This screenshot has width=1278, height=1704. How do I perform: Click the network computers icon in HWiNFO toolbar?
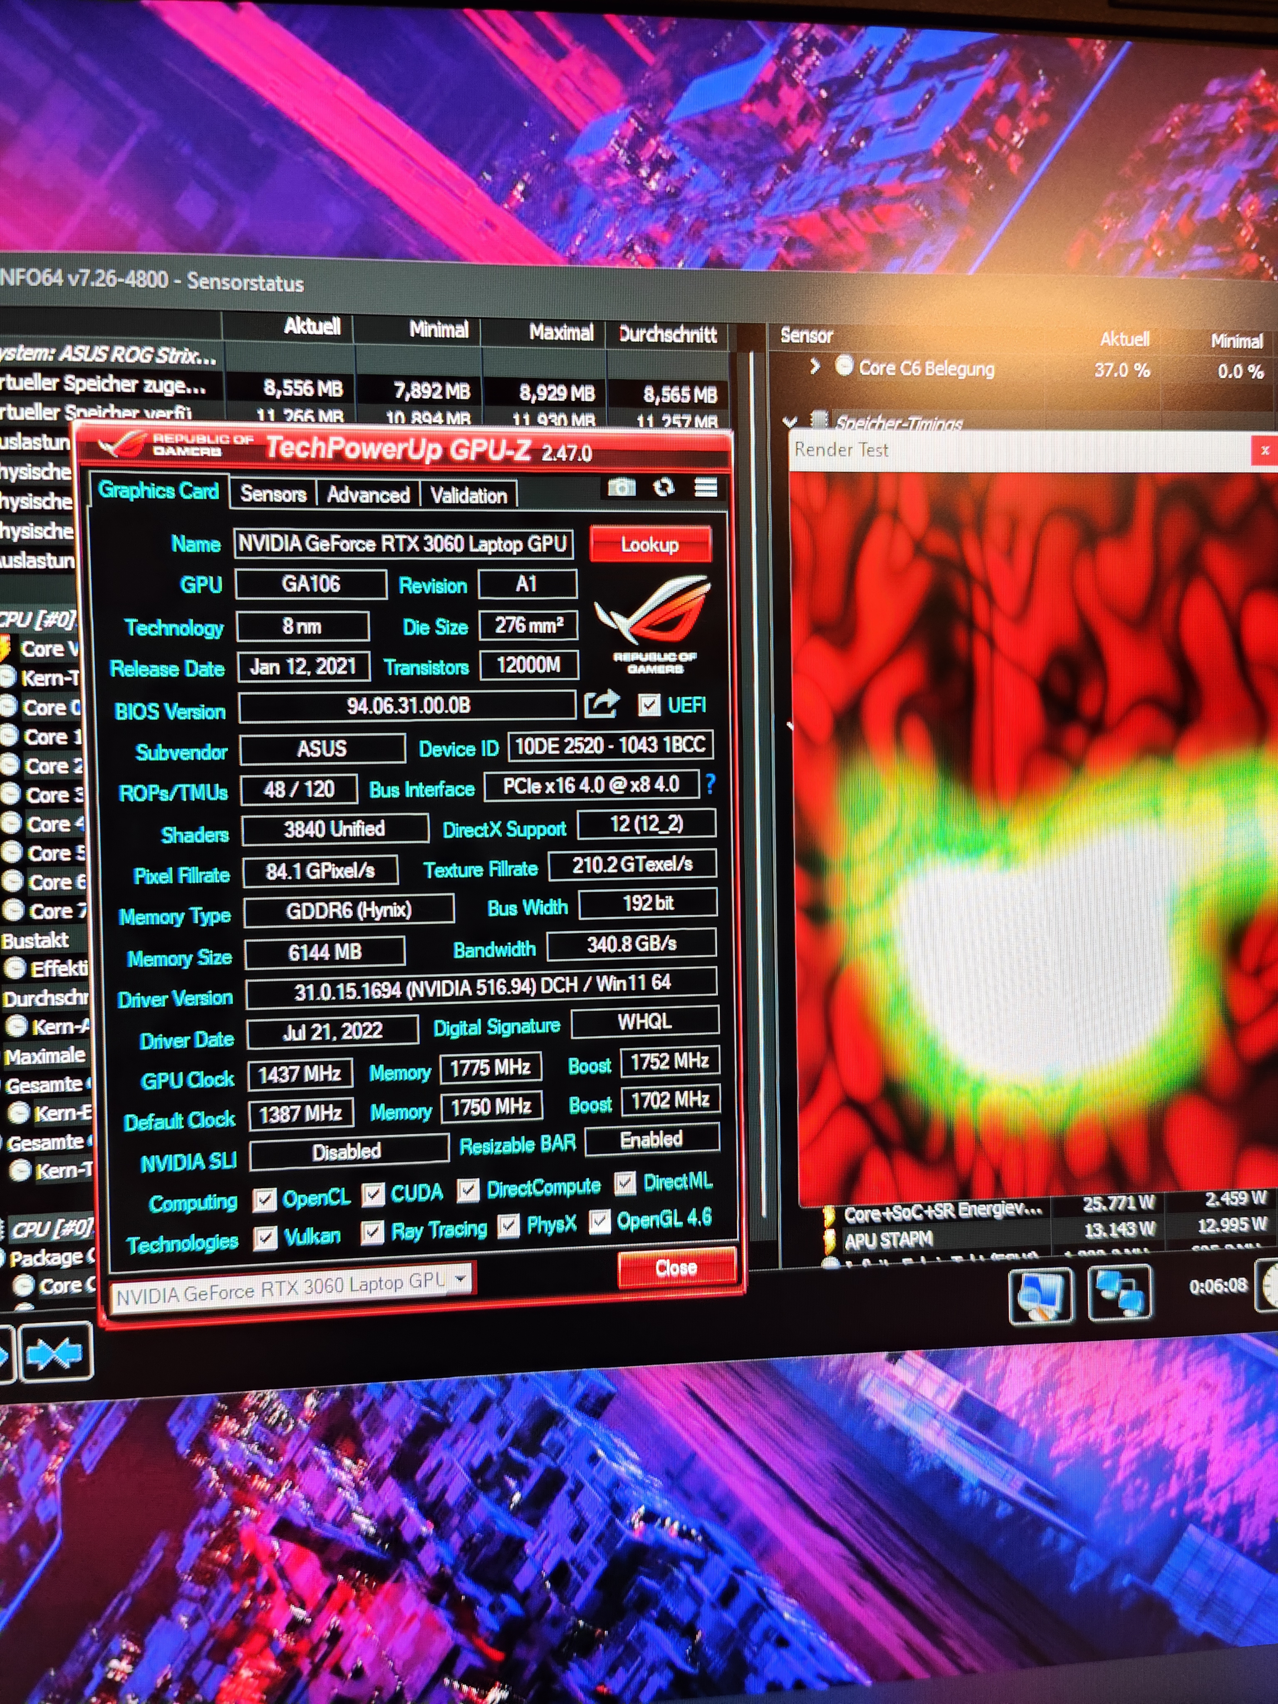coord(1119,1293)
